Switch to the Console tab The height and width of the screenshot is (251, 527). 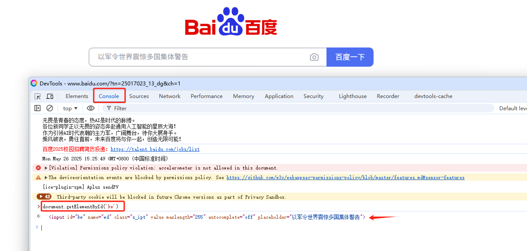109,96
